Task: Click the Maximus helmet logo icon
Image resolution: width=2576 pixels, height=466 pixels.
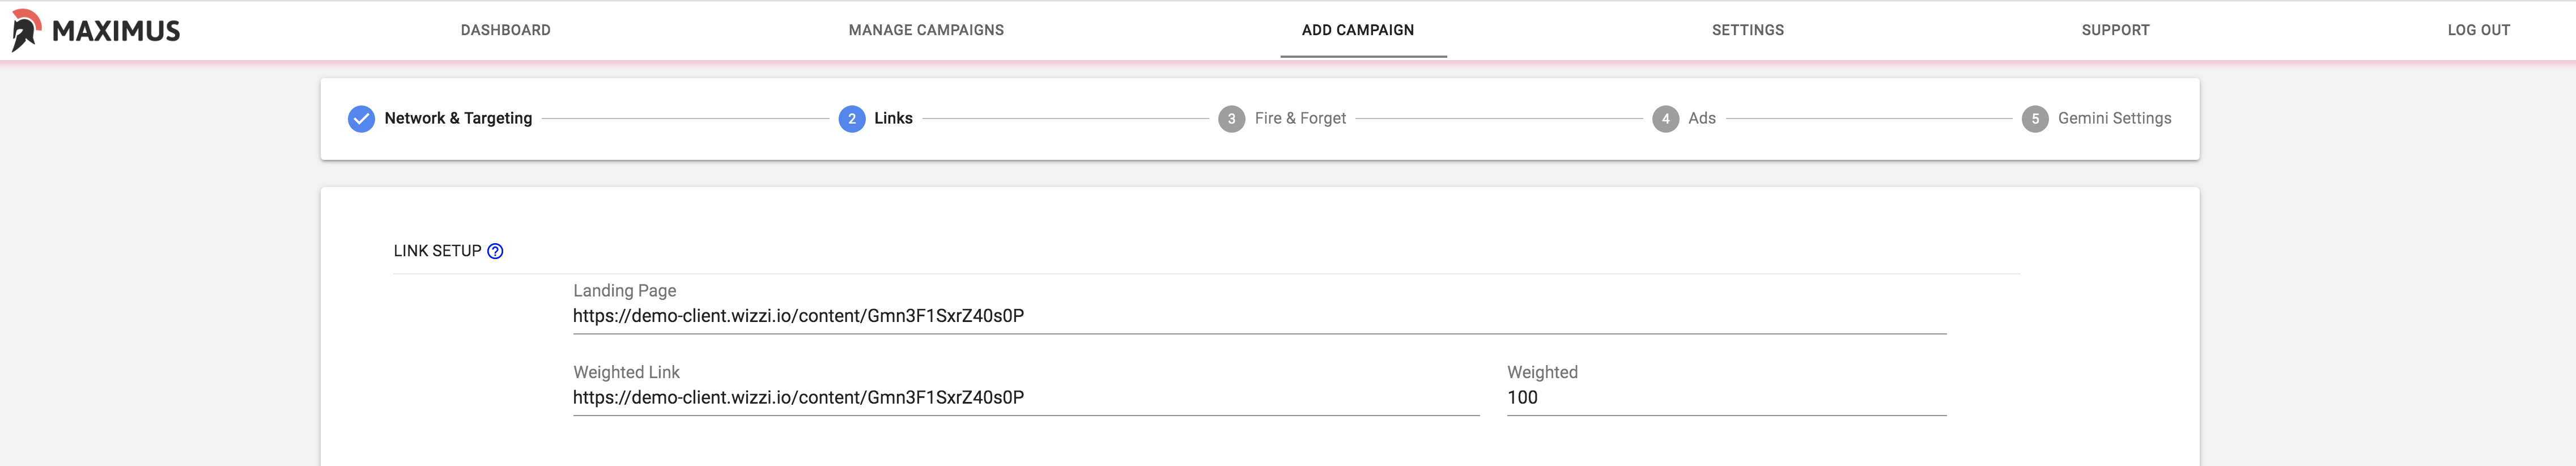Action: (x=26, y=30)
